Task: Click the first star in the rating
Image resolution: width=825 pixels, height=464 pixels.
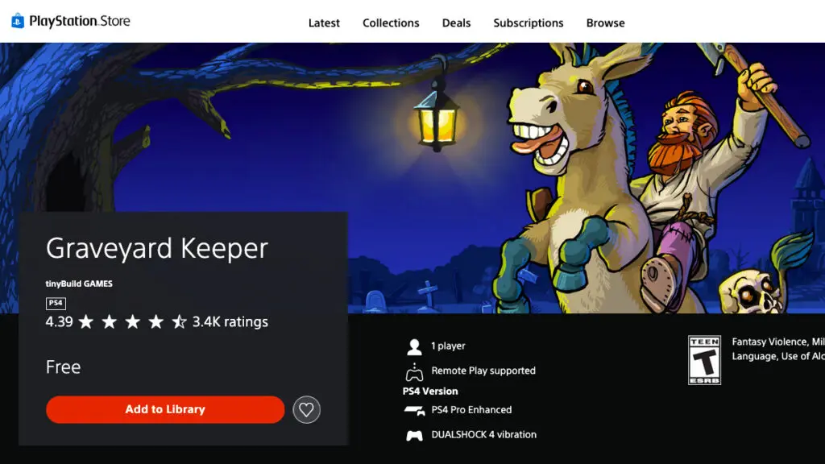Action: [87, 321]
